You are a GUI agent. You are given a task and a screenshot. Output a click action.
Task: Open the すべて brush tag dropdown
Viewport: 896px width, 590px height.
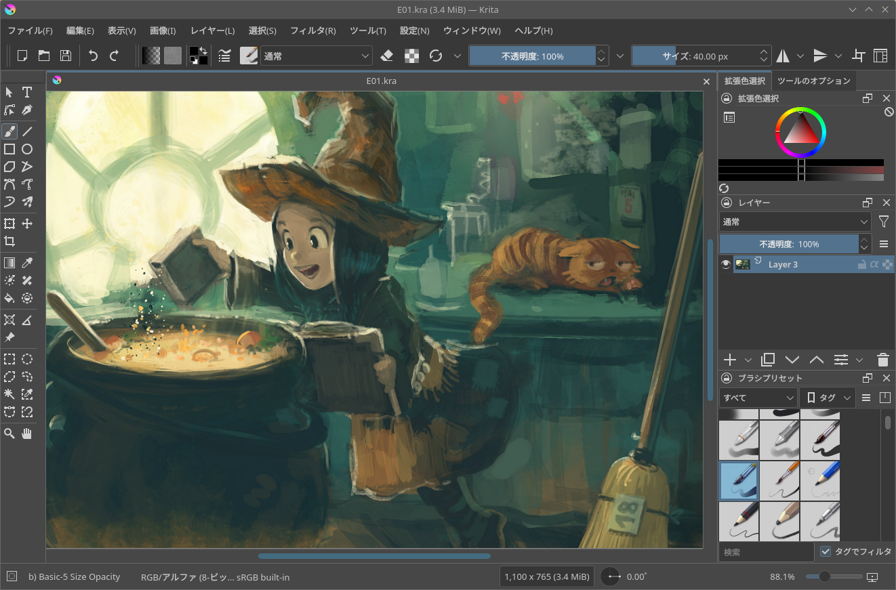click(x=758, y=398)
